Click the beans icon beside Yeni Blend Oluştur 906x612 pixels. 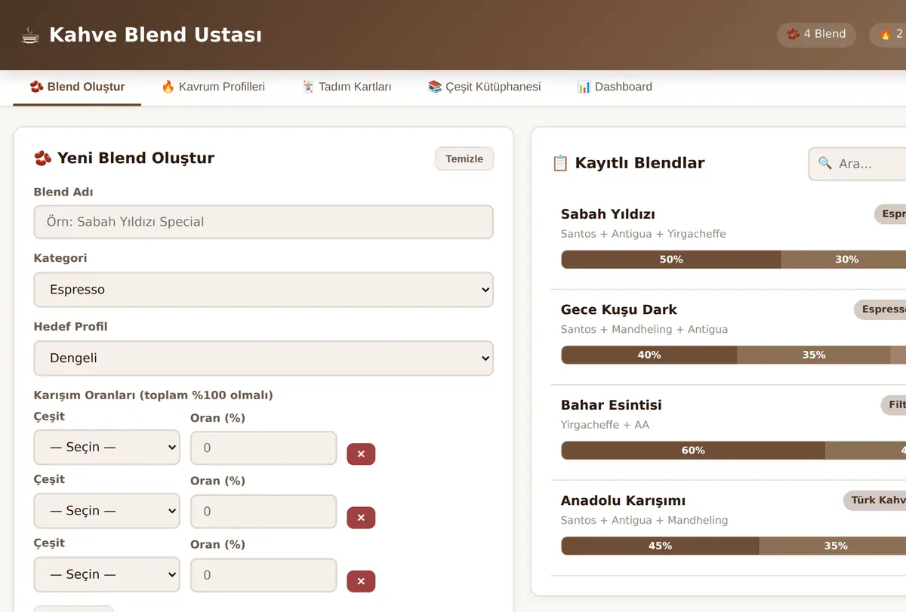tap(42, 158)
